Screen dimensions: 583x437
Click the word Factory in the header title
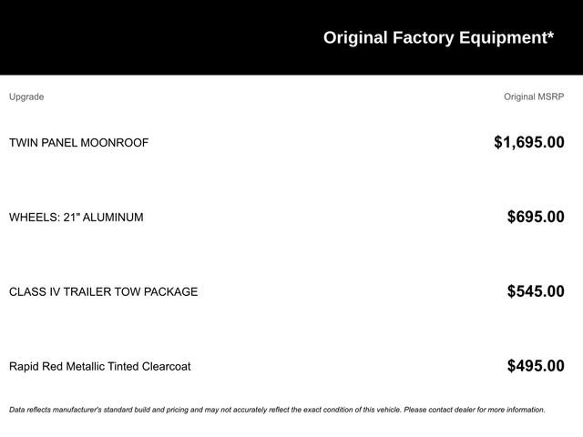click(x=424, y=38)
